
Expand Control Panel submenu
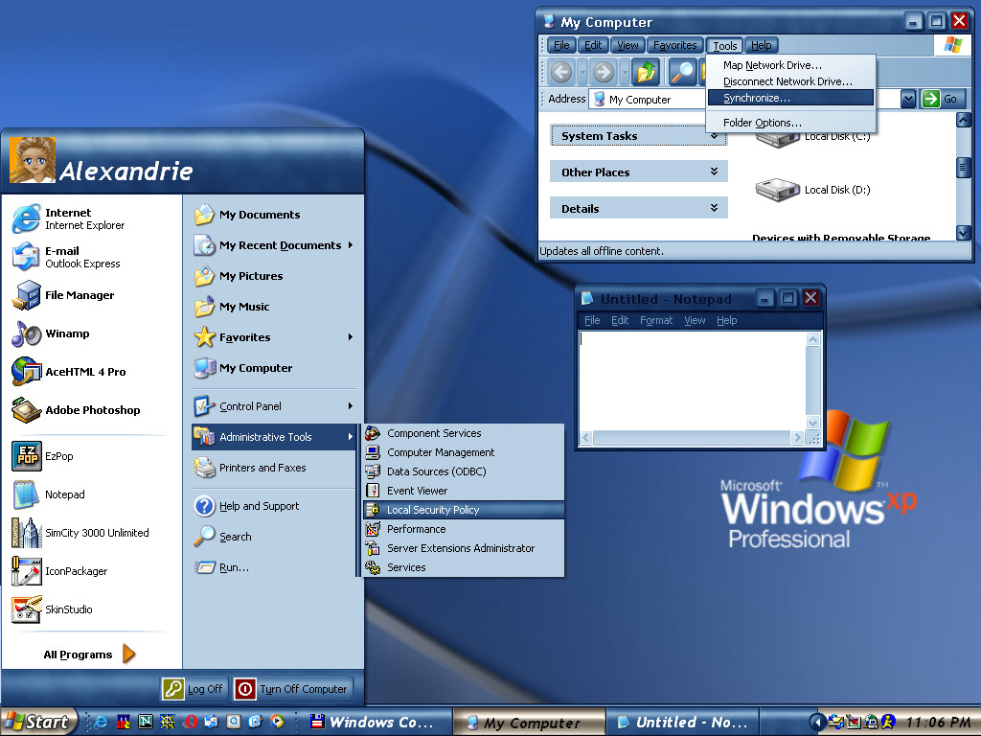point(351,406)
